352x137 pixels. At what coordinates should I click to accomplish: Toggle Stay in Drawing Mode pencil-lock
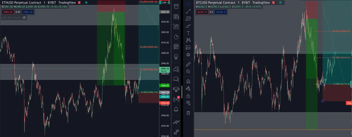coord(188,89)
